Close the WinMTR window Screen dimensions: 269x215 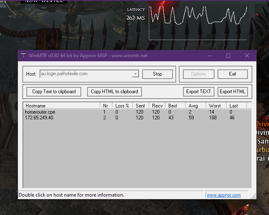pos(247,56)
